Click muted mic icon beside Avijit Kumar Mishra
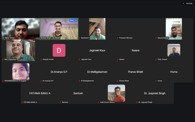This screenshot has width=195, height=122. [99, 102]
